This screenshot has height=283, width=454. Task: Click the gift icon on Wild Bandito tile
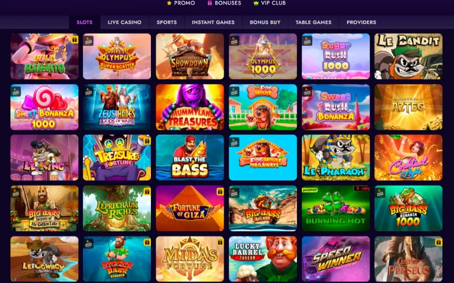click(74, 40)
